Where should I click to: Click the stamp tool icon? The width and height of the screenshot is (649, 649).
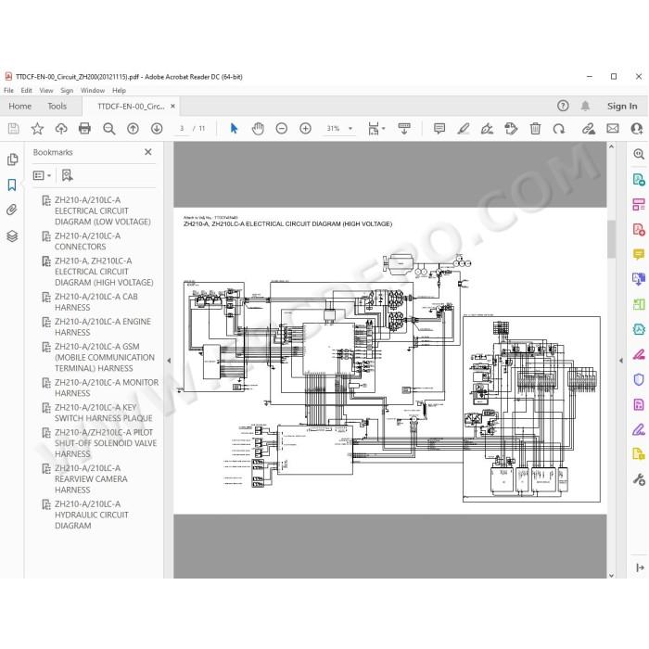pos(511,129)
